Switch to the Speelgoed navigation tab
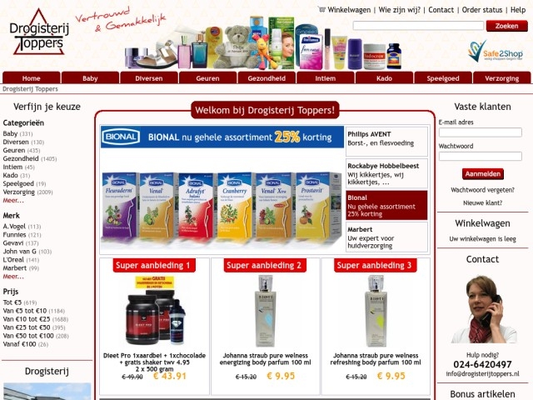The width and height of the screenshot is (533, 400). tap(443, 77)
